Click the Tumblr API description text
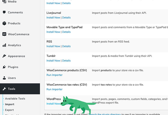168x115 pixels. [122, 56]
